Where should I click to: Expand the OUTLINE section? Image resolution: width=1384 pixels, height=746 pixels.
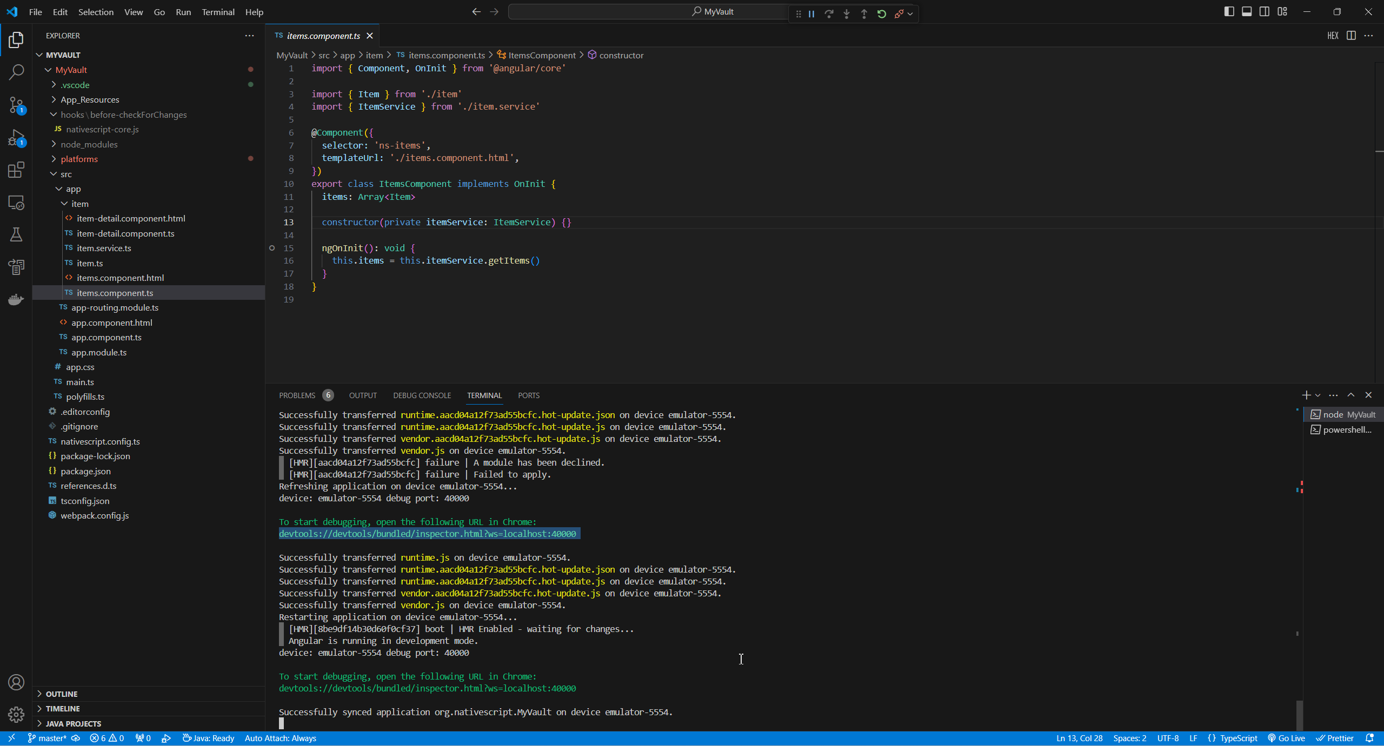click(x=61, y=694)
